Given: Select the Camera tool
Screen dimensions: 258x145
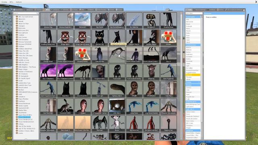Looking at the screenshot, I should pos(193,88).
